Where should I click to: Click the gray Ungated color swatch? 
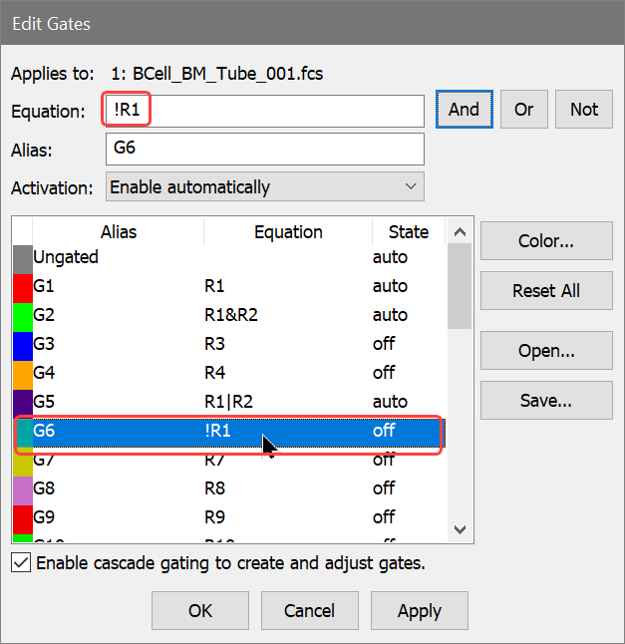click(x=22, y=257)
